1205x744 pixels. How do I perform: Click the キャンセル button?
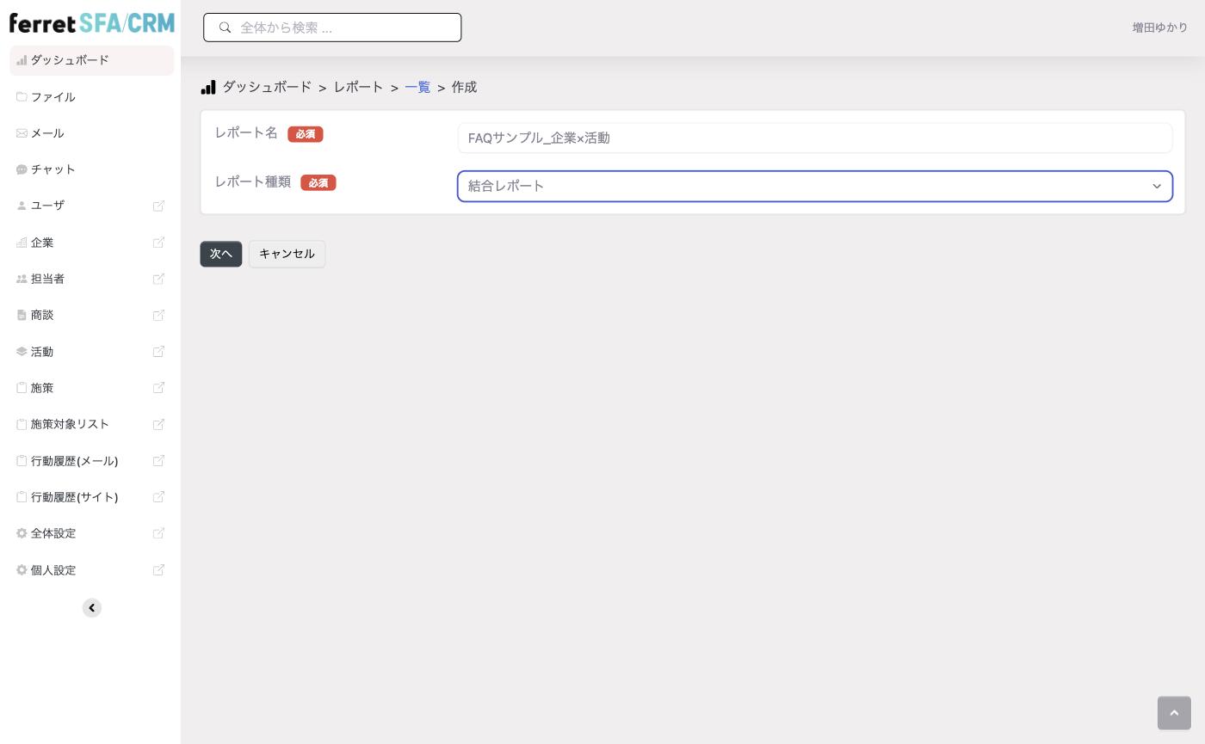287,254
